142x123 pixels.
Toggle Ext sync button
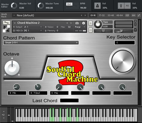click(x=69, y=4)
